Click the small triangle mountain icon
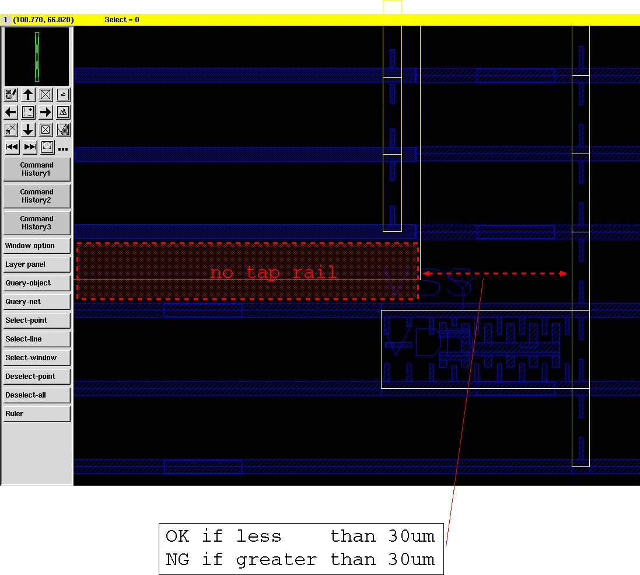The width and height of the screenshot is (640, 575). pyautogui.click(x=64, y=95)
